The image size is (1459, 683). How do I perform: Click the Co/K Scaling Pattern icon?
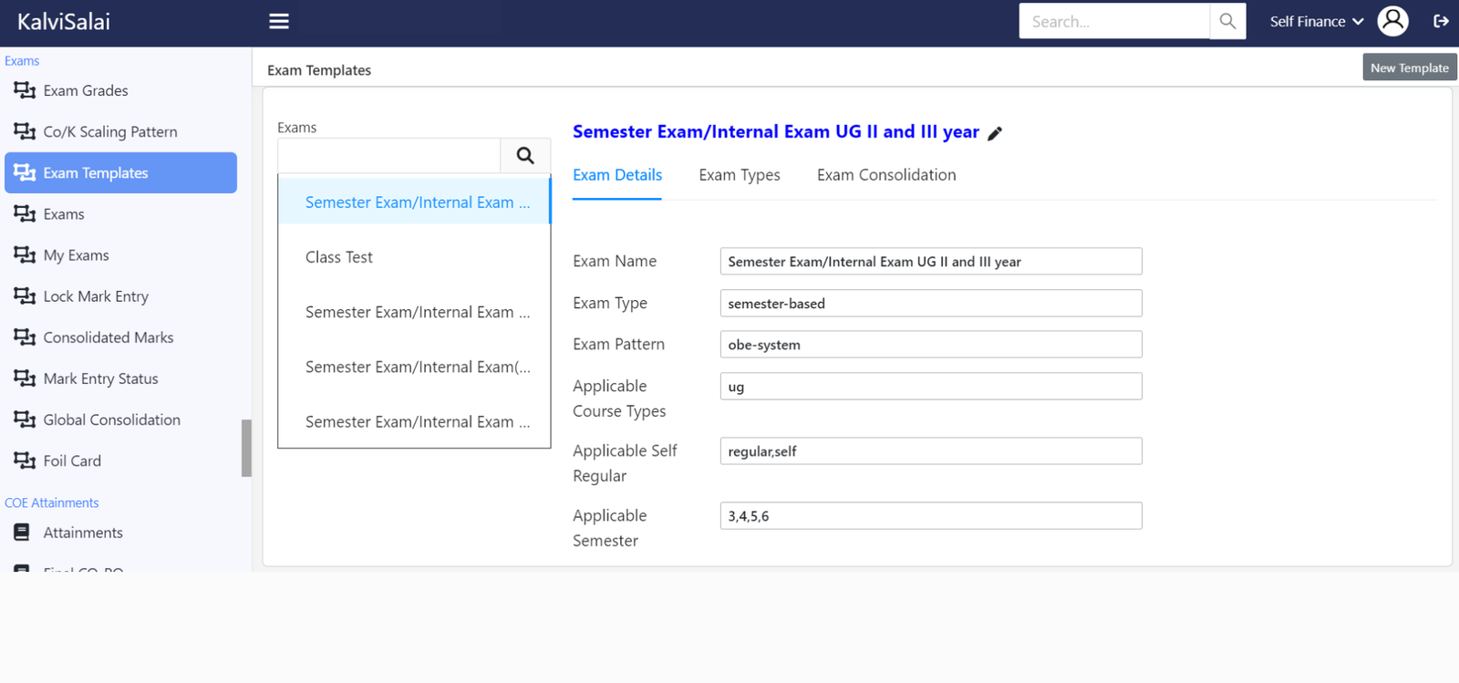25,131
